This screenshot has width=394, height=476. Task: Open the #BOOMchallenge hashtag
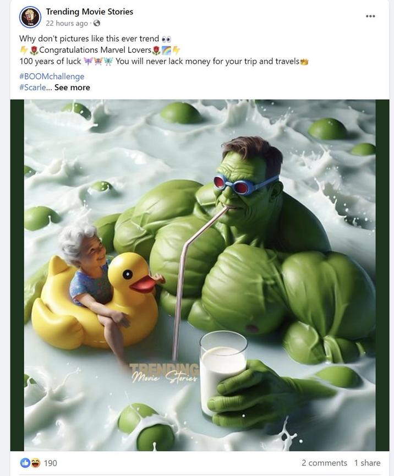pos(52,76)
